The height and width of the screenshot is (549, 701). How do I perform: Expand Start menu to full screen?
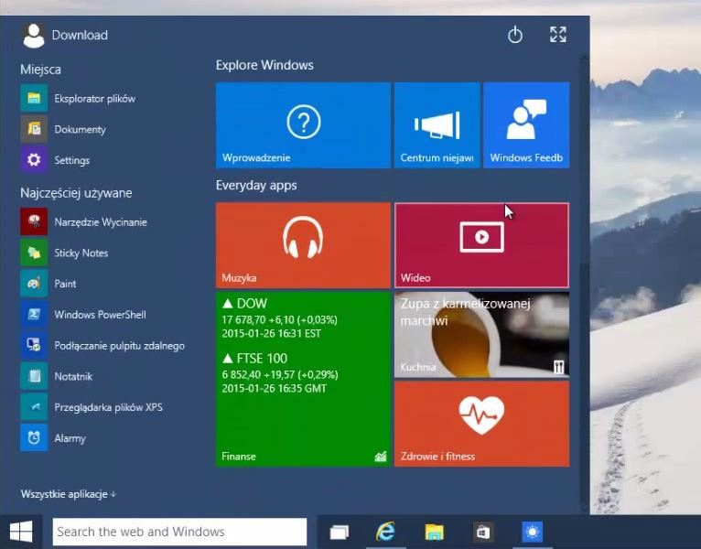[x=558, y=35]
